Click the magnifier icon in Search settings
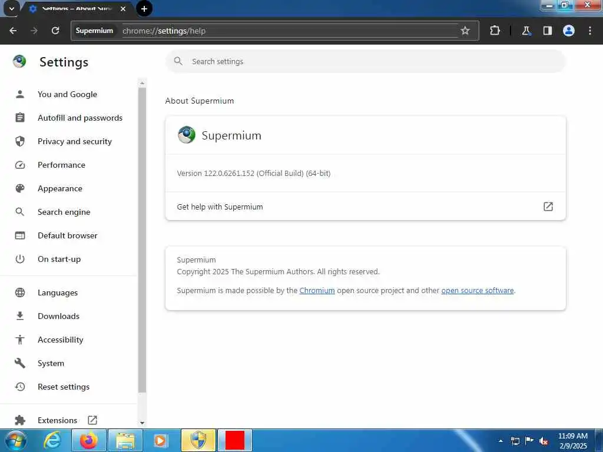This screenshot has width=603, height=452. tap(178, 61)
